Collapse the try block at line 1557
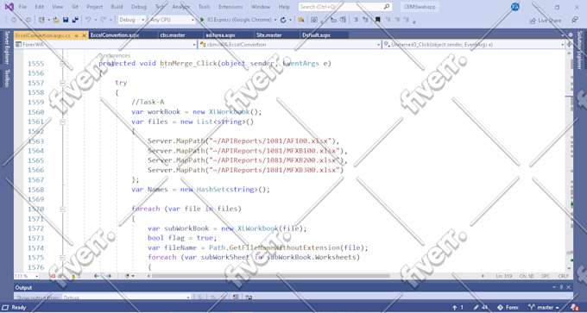The height and width of the screenshot is (313, 587). coord(62,83)
